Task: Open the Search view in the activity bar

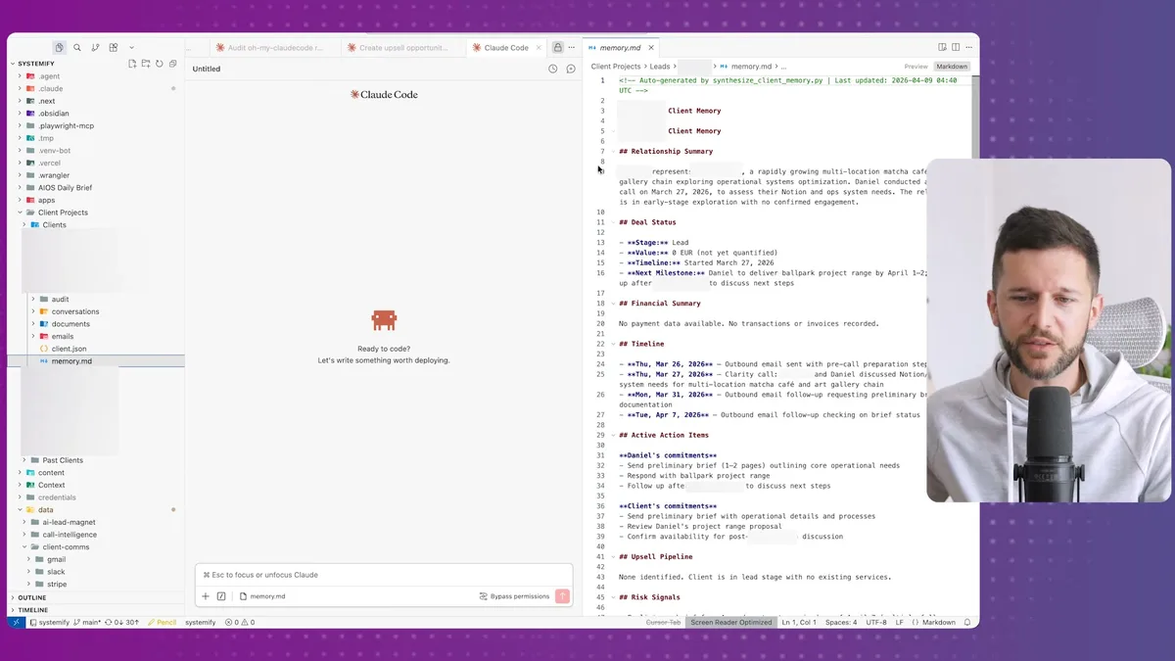Action: click(77, 47)
